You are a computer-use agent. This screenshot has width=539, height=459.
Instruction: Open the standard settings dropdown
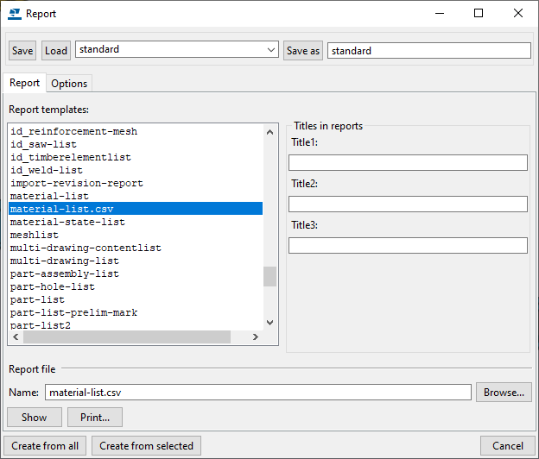click(x=271, y=50)
